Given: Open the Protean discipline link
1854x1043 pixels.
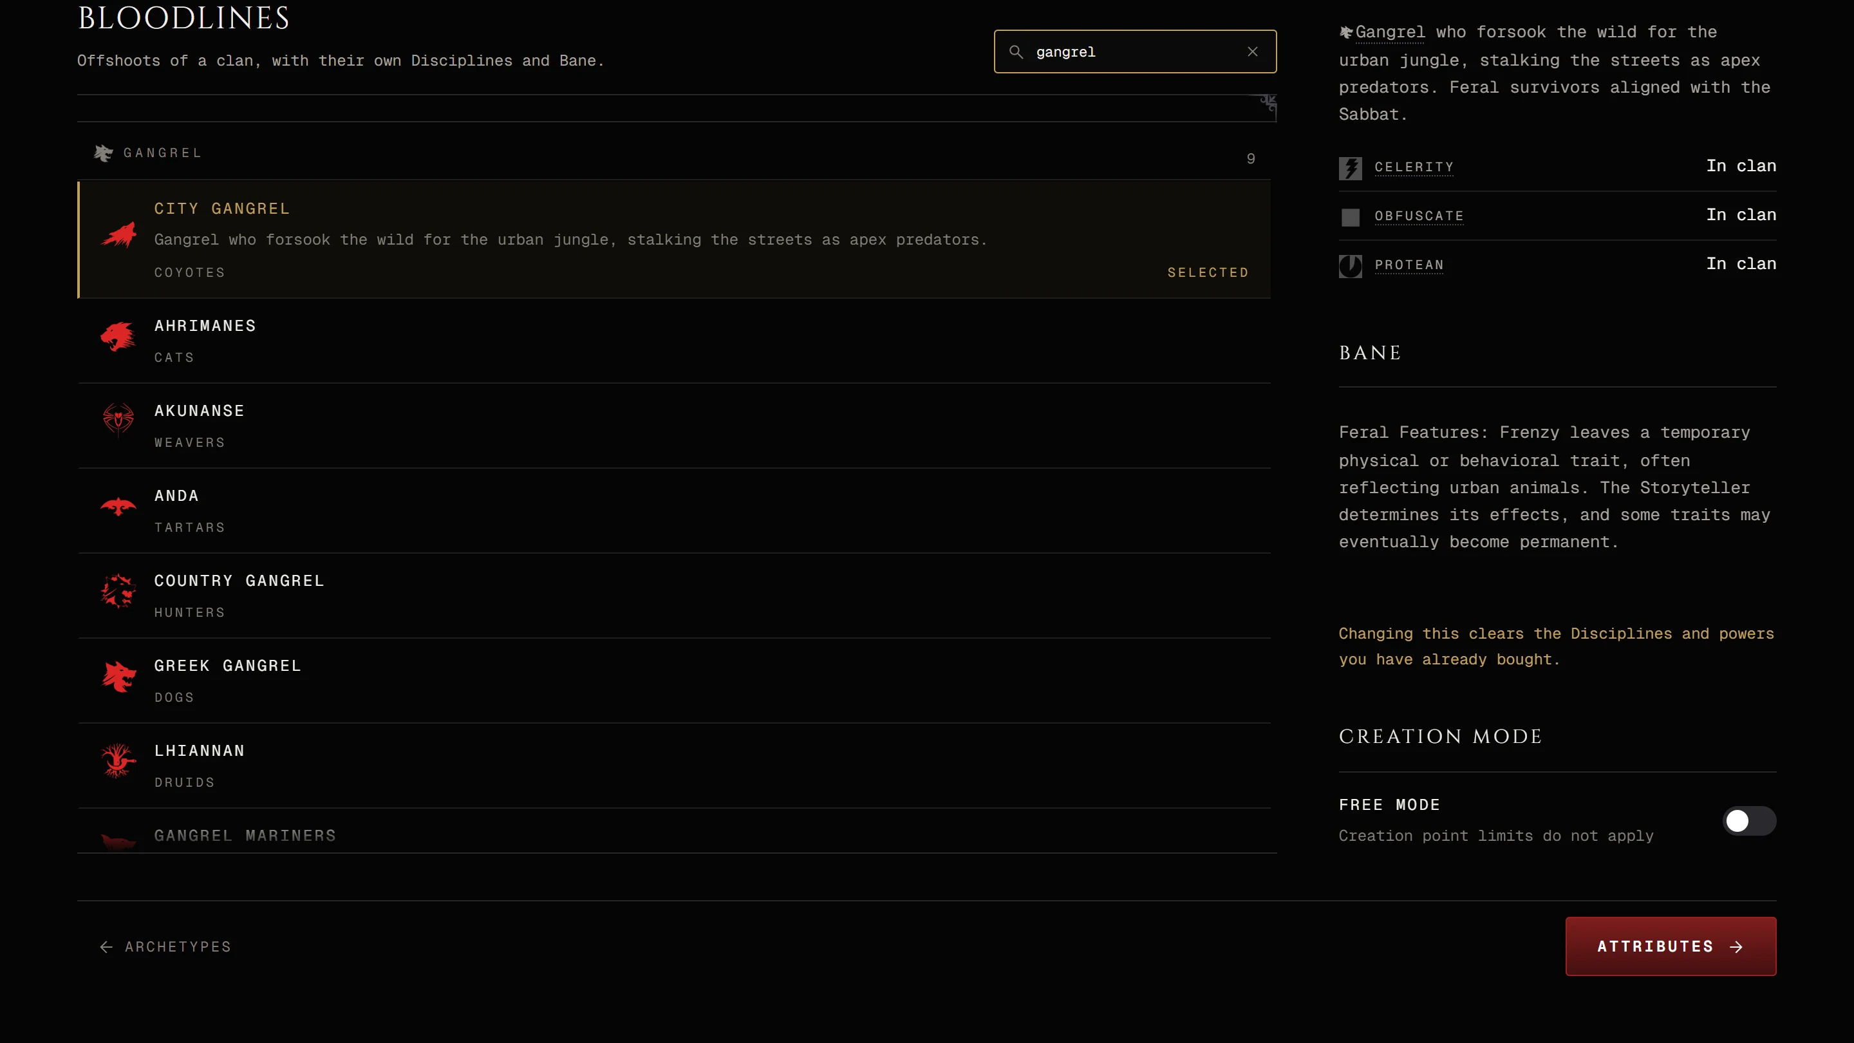Looking at the screenshot, I should (x=1409, y=265).
